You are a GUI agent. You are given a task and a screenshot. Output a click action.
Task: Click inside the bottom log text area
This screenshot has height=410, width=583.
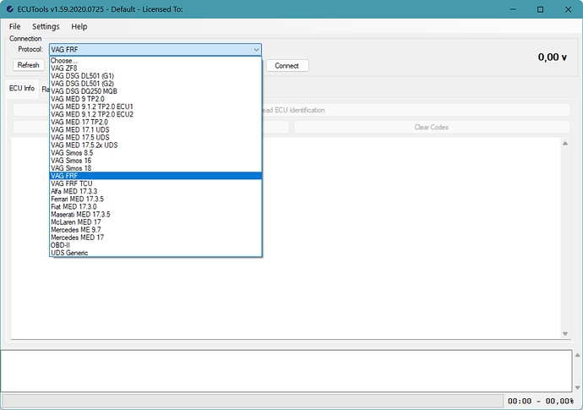tap(286, 370)
